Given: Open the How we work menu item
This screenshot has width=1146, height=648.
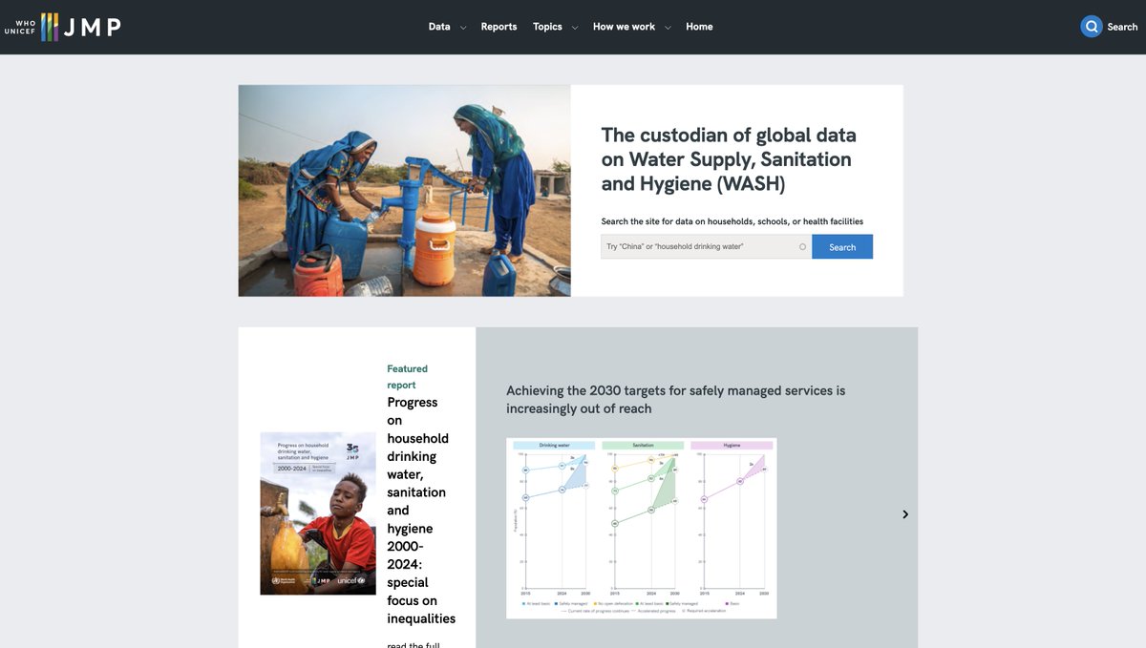Looking at the screenshot, I should (624, 27).
